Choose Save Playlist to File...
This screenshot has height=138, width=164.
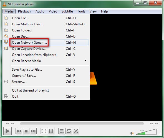(x=46, y=70)
